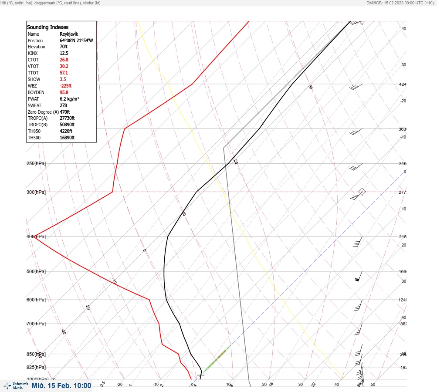Click the position value 64°08'N 21°54'W
The image size is (437, 392).
click(x=76, y=41)
